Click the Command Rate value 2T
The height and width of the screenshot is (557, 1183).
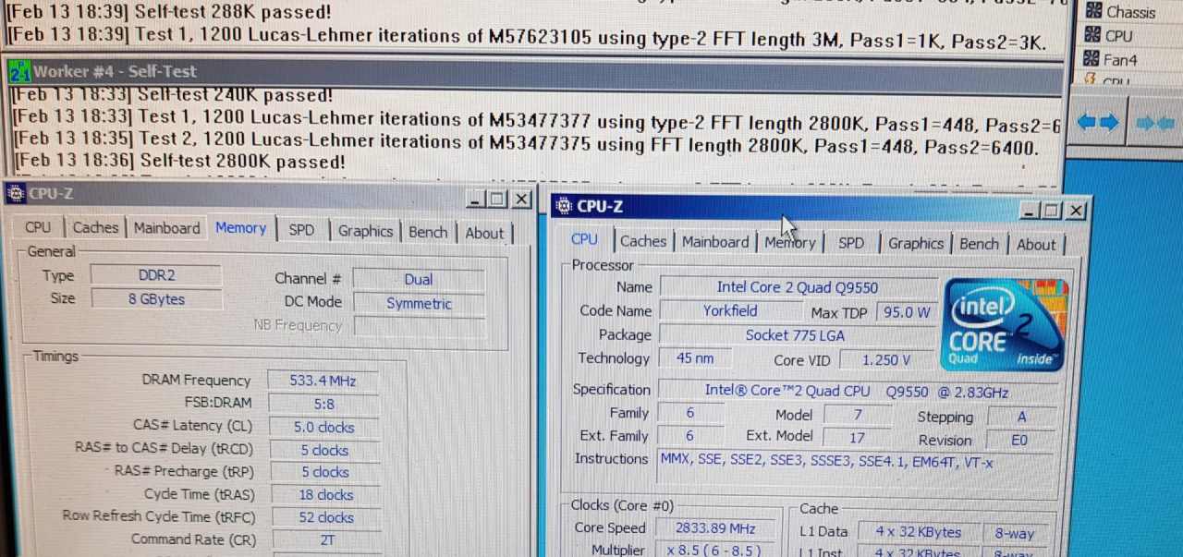[x=326, y=540]
